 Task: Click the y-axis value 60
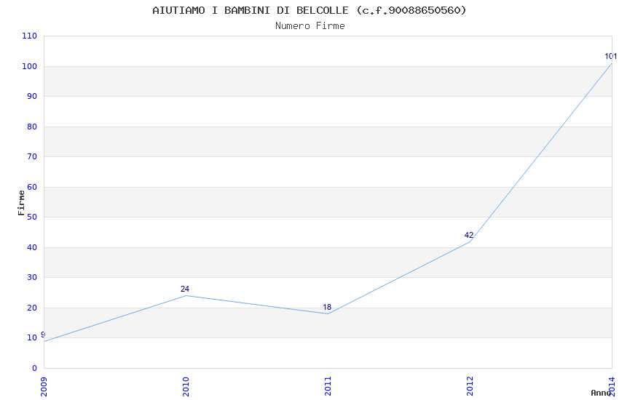pyautogui.click(x=32, y=187)
